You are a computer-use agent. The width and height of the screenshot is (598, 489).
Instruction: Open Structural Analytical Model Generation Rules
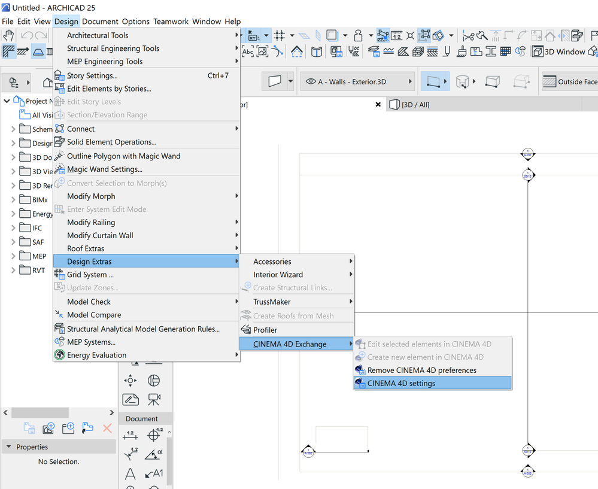(x=147, y=329)
